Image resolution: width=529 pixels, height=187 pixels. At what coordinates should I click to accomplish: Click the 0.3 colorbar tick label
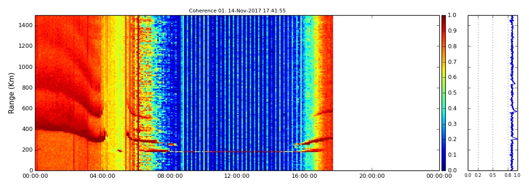pyautogui.click(x=451, y=124)
